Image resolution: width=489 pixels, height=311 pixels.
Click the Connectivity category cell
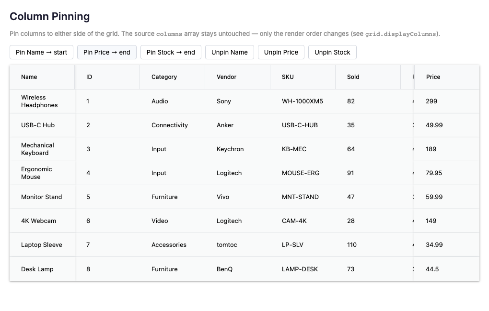click(173, 125)
